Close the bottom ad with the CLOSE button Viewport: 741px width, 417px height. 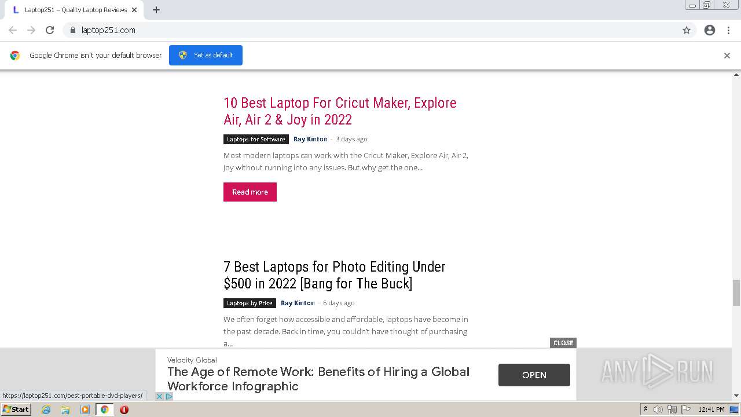click(x=563, y=343)
